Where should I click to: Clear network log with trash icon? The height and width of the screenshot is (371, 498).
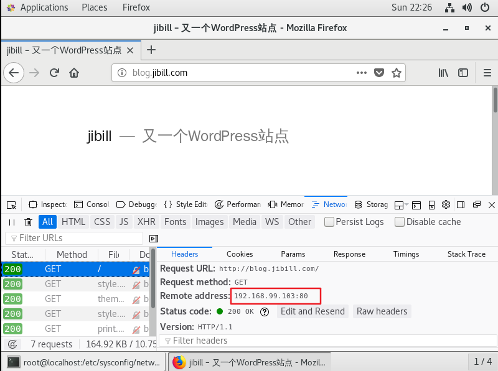[28, 222]
